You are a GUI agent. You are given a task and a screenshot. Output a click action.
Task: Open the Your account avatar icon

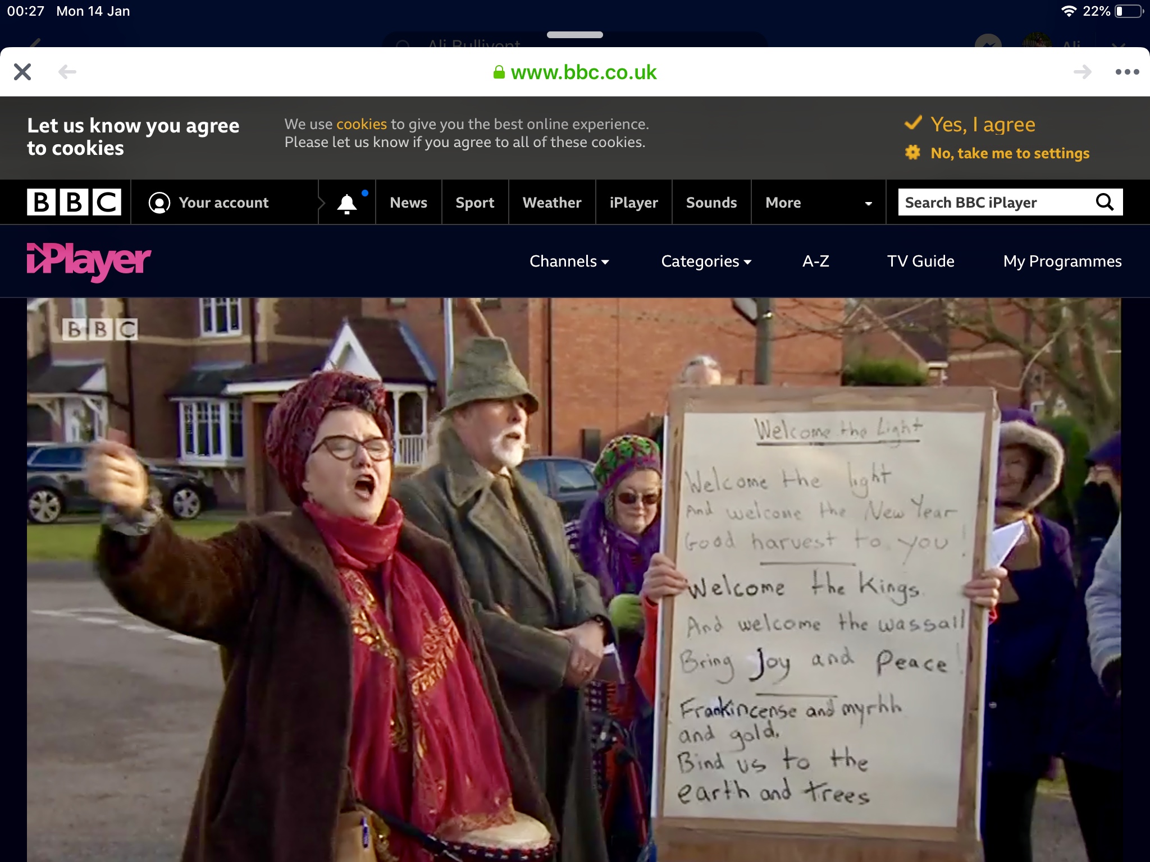(x=159, y=203)
